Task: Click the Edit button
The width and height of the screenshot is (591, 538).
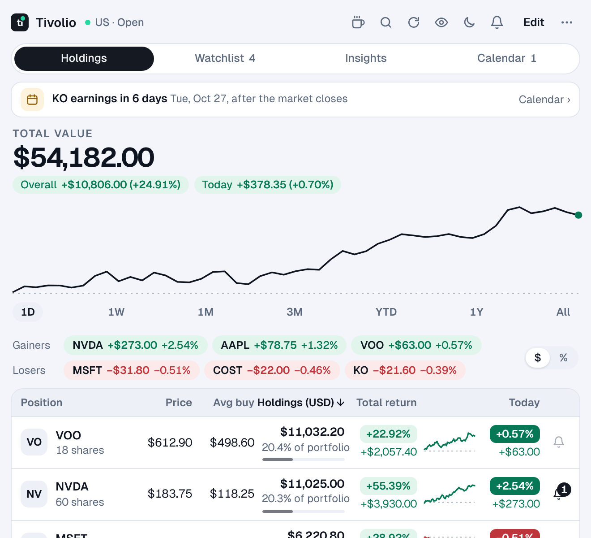Action: (x=534, y=22)
